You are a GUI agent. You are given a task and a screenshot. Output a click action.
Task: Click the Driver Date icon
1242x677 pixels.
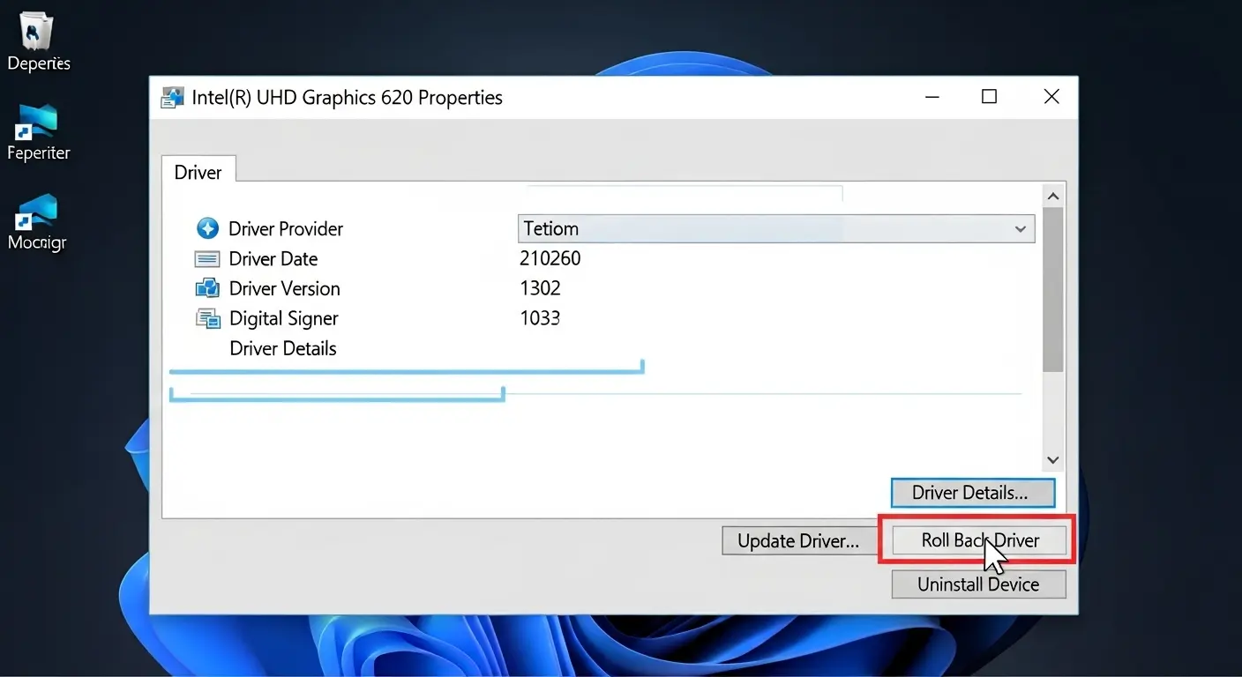pos(206,259)
